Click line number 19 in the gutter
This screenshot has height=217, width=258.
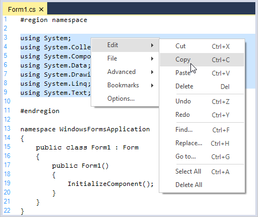(7, 183)
